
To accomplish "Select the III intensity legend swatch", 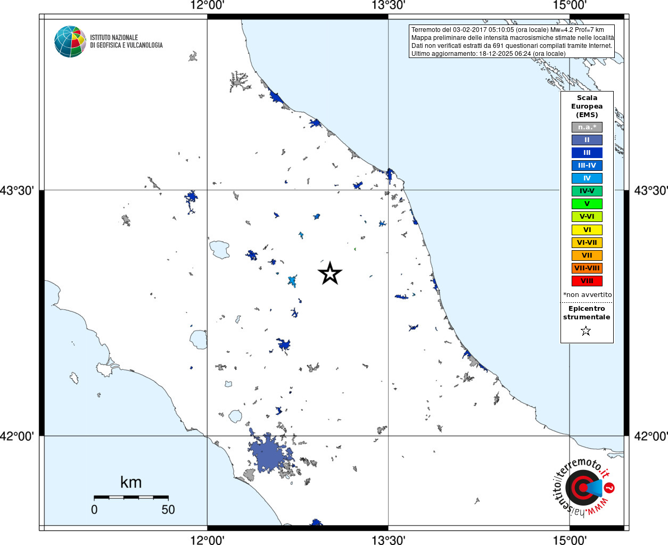I will pyautogui.click(x=587, y=153).
